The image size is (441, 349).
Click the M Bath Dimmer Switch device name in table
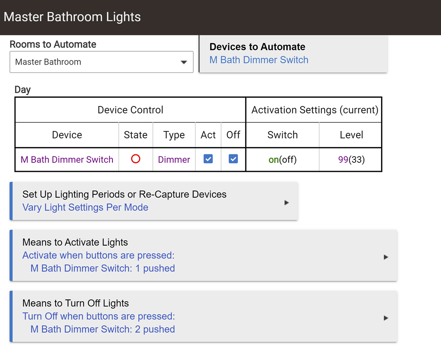(67, 159)
